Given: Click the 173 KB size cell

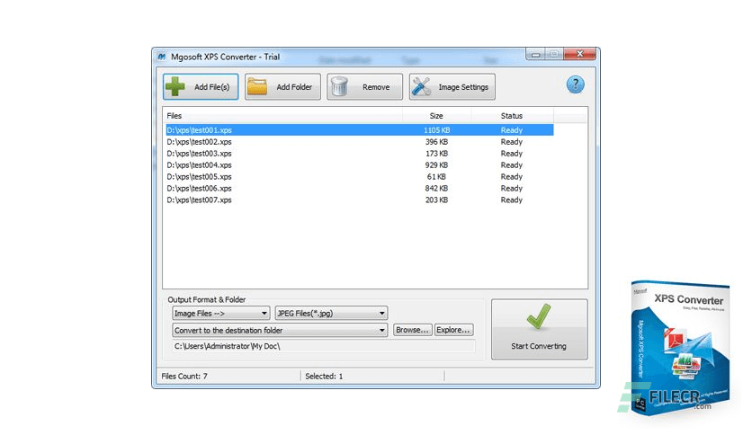Looking at the screenshot, I should (436, 154).
